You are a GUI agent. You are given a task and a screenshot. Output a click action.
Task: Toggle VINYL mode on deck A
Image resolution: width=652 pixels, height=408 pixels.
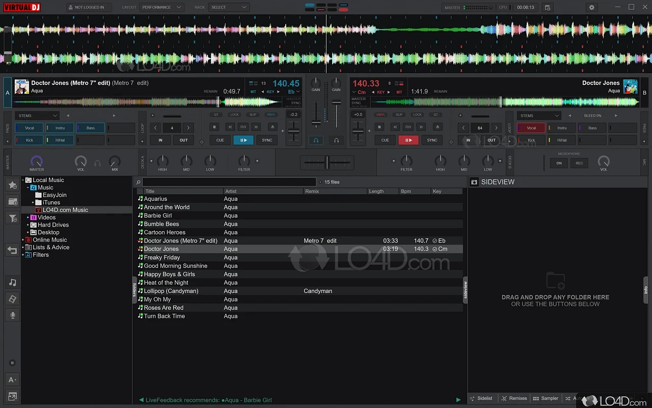(271, 115)
